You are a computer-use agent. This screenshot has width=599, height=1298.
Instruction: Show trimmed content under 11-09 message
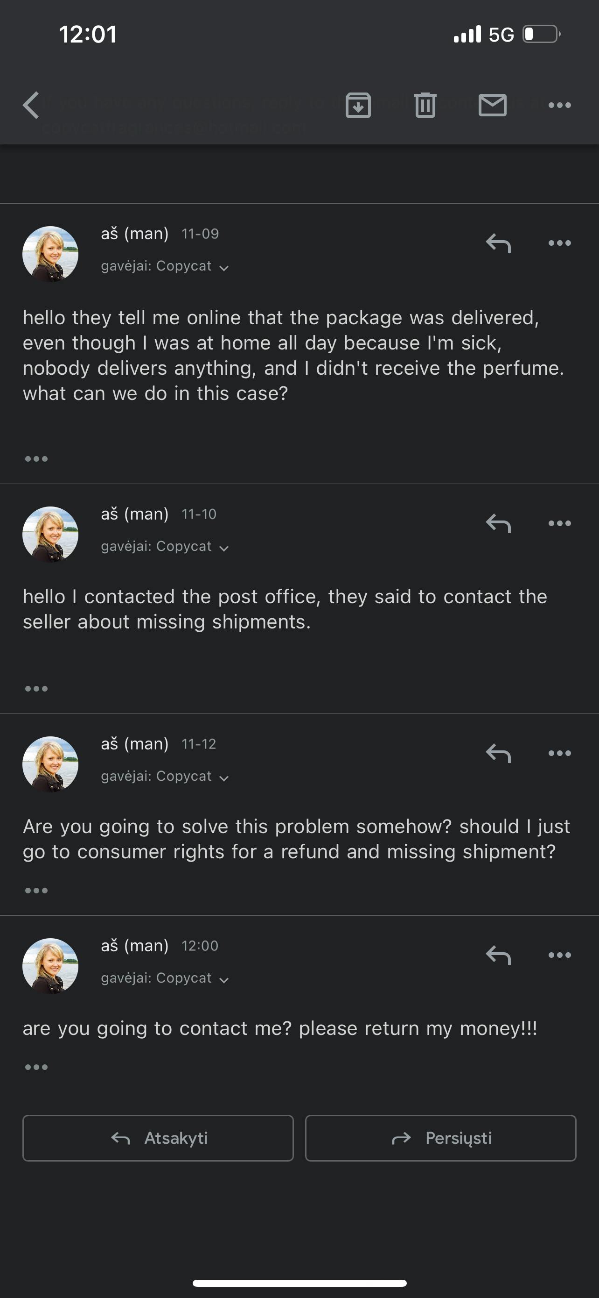[x=36, y=459]
